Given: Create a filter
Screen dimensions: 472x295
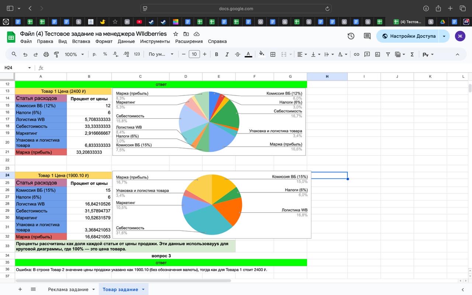Looking at the screenshot, I should pos(388,54).
